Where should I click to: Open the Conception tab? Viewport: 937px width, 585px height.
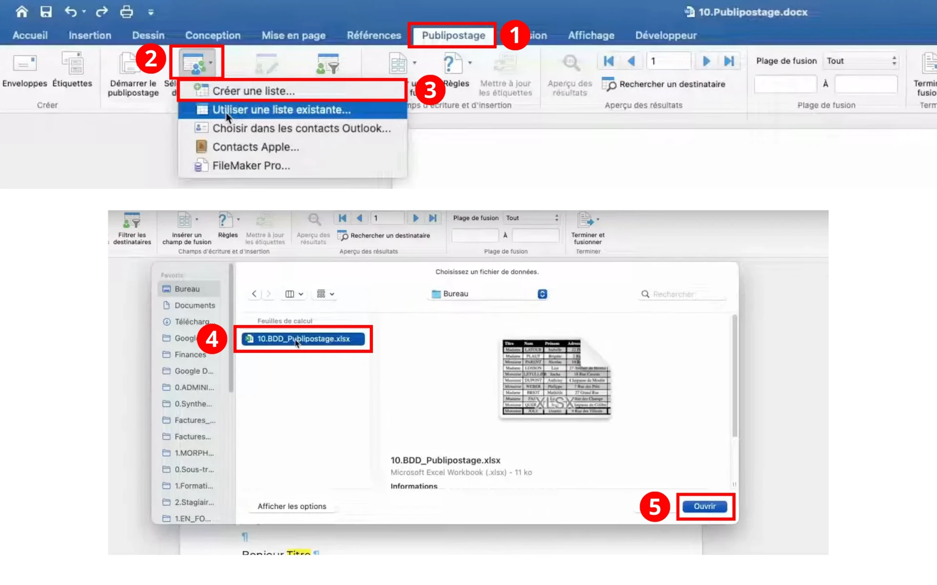(213, 35)
